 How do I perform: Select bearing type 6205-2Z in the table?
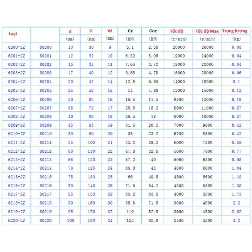(16, 91)
